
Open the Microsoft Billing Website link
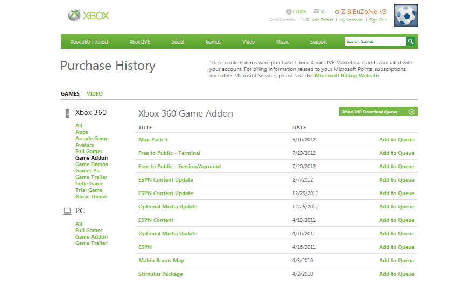coord(347,76)
